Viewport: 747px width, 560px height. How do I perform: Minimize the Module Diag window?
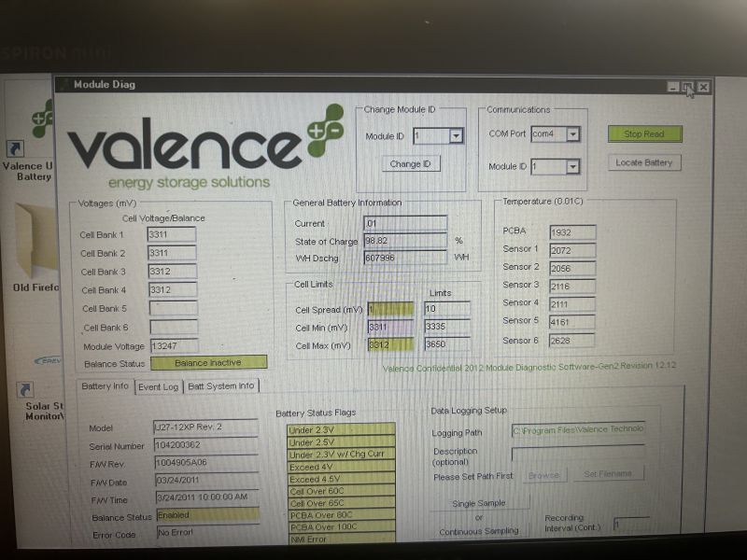pyautogui.click(x=672, y=87)
